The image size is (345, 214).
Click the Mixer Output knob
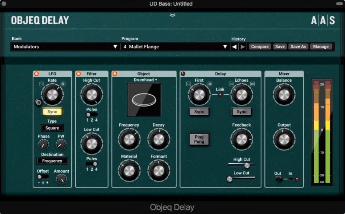coord(284,139)
